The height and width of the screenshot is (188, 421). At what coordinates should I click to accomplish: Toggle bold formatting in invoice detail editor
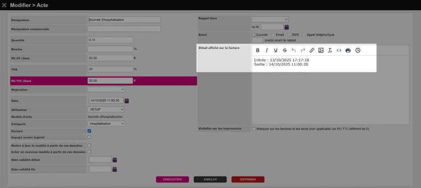coord(258,50)
